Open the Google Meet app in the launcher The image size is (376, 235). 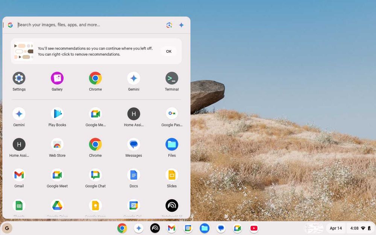(x=57, y=175)
